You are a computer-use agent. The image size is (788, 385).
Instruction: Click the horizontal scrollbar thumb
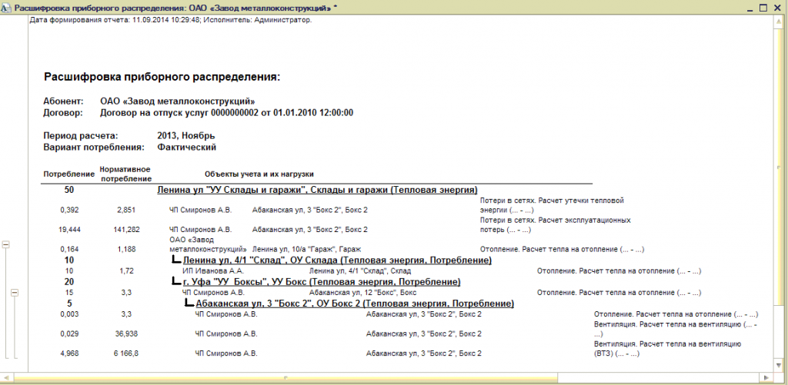tap(285, 377)
